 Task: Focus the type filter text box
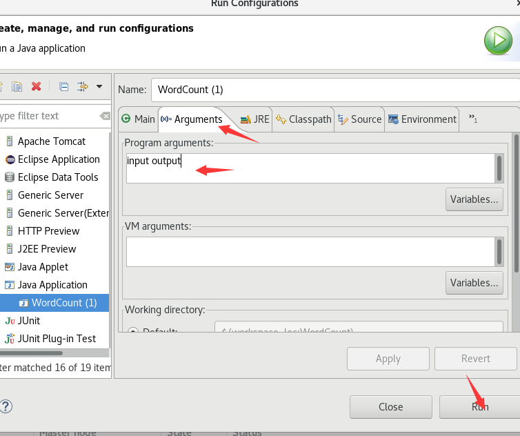pyautogui.click(x=48, y=116)
